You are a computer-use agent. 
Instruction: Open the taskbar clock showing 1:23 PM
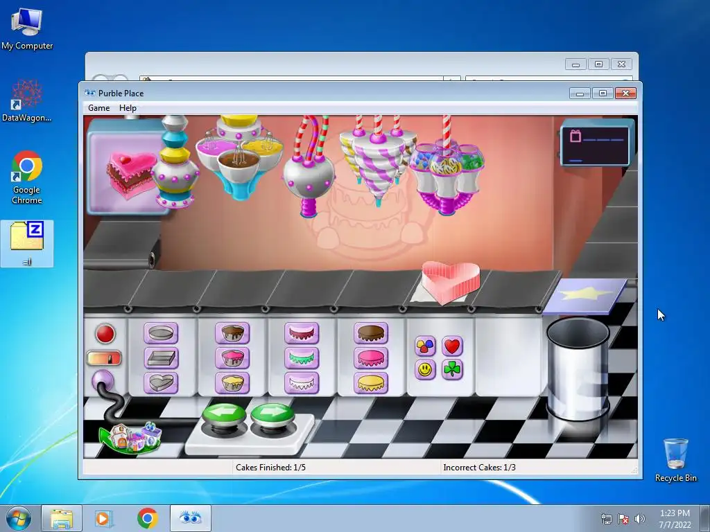[675, 518]
